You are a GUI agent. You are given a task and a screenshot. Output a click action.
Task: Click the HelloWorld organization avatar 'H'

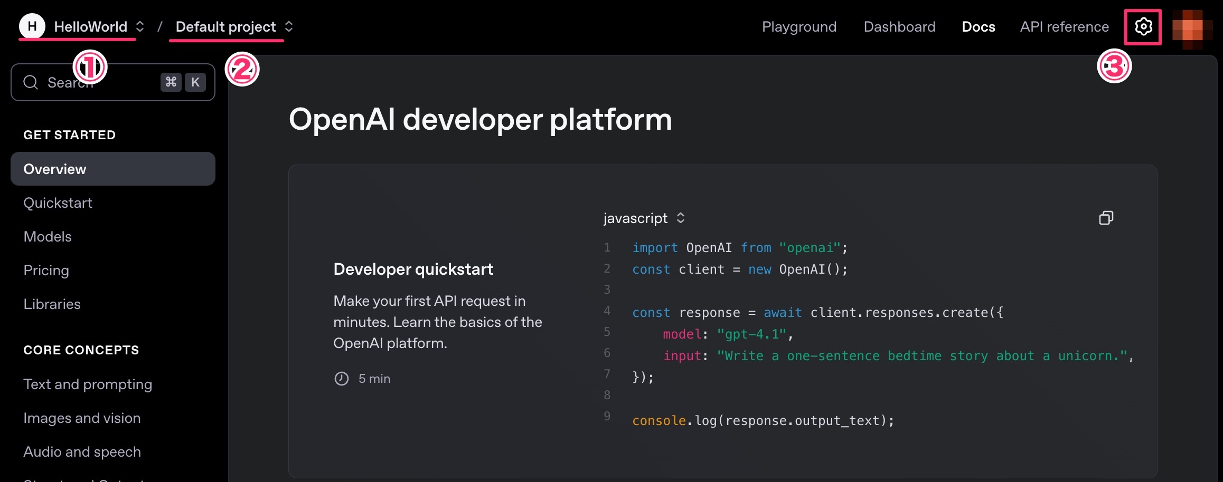pos(32,26)
